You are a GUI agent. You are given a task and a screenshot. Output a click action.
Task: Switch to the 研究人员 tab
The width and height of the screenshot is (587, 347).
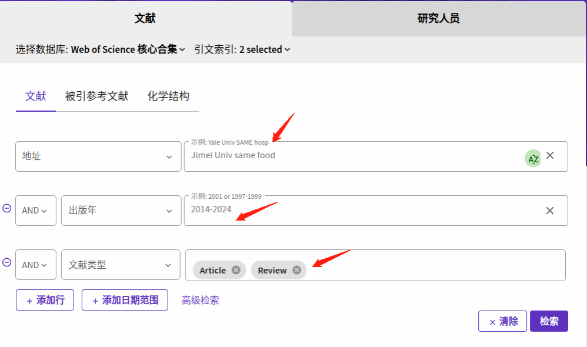point(438,18)
